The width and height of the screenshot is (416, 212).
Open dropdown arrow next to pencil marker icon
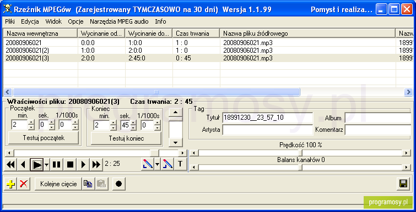point(158,164)
